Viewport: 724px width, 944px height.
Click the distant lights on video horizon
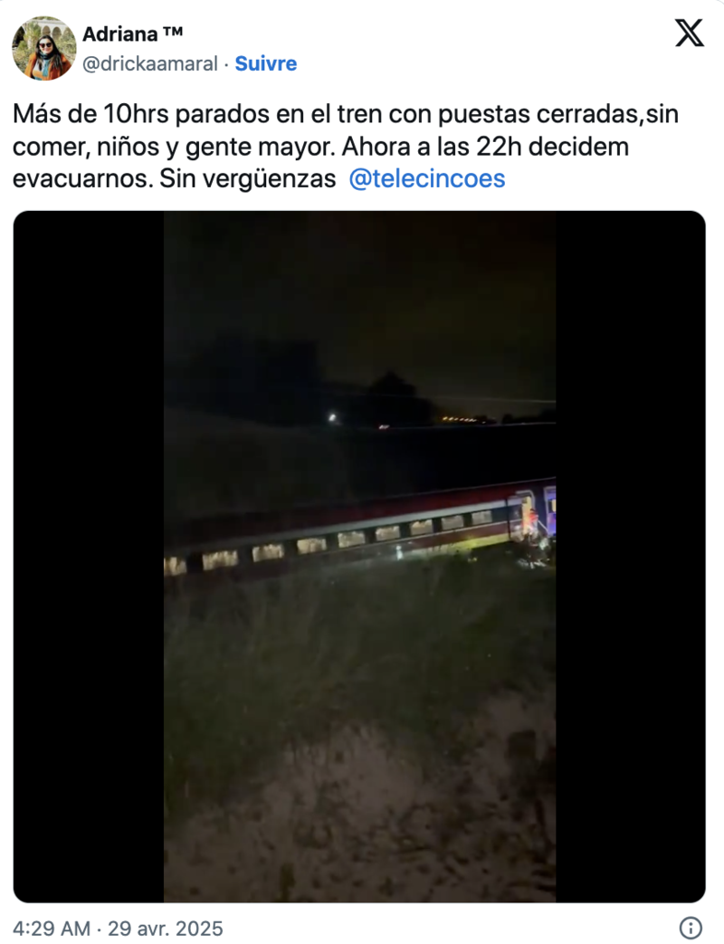(x=461, y=418)
